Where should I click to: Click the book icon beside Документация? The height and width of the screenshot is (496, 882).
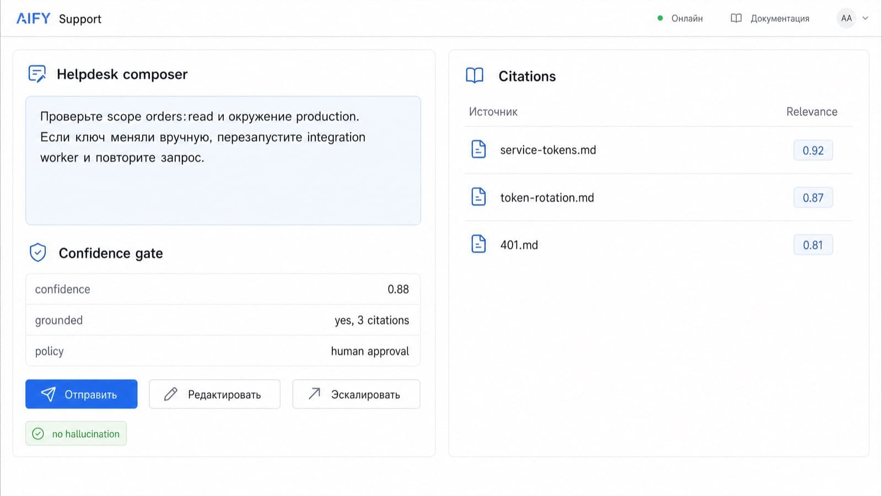click(736, 18)
